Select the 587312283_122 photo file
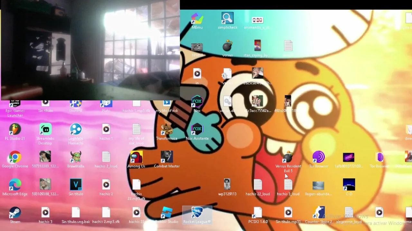The width and height of the screenshot is (412, 231). click(x=45, y=160)
